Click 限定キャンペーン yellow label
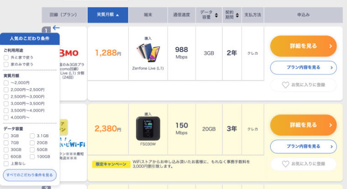 point(111,164)
